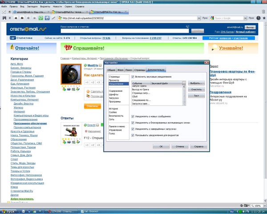Click the Справка button in dialog
The width and height of the screenshot is (267, 214).
(x=198, y=146)
